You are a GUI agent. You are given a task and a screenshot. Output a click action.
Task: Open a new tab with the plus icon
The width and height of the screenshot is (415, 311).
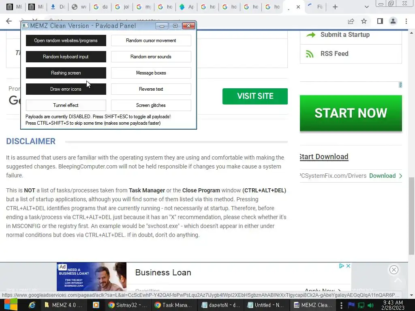tap(335, 7)
